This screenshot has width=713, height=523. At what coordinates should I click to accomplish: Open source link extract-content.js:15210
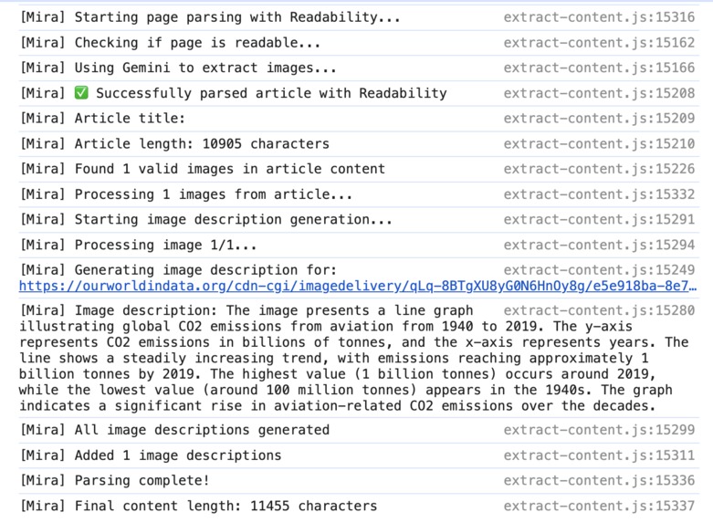click(x=599, y=143)
